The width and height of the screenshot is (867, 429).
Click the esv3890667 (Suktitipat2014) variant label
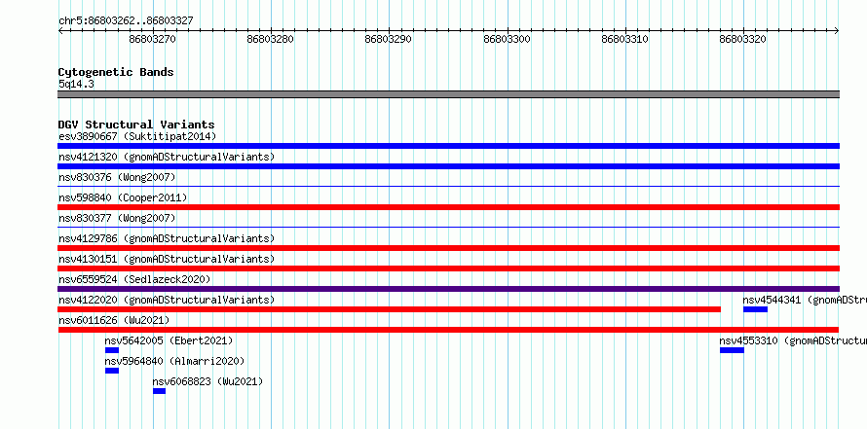click(137, 136)
